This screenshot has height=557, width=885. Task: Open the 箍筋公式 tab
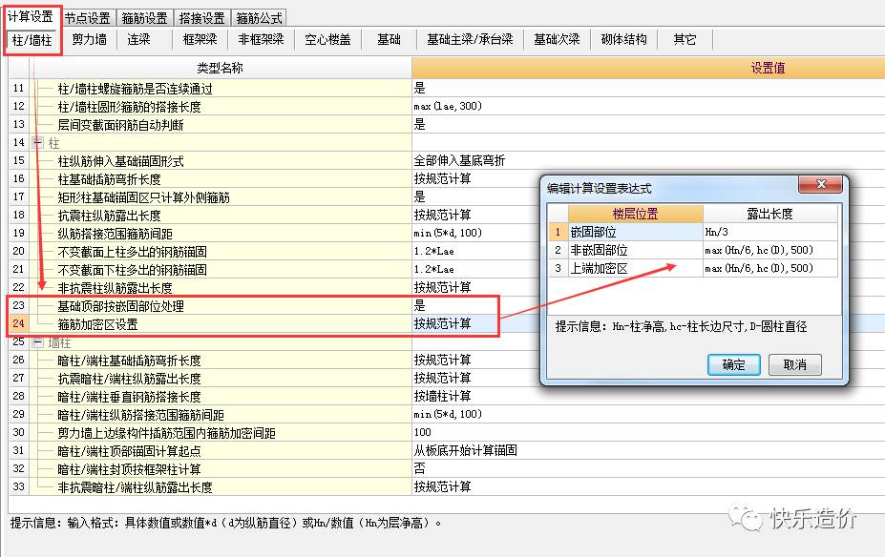pyautogui.click(x=259, y=18)
